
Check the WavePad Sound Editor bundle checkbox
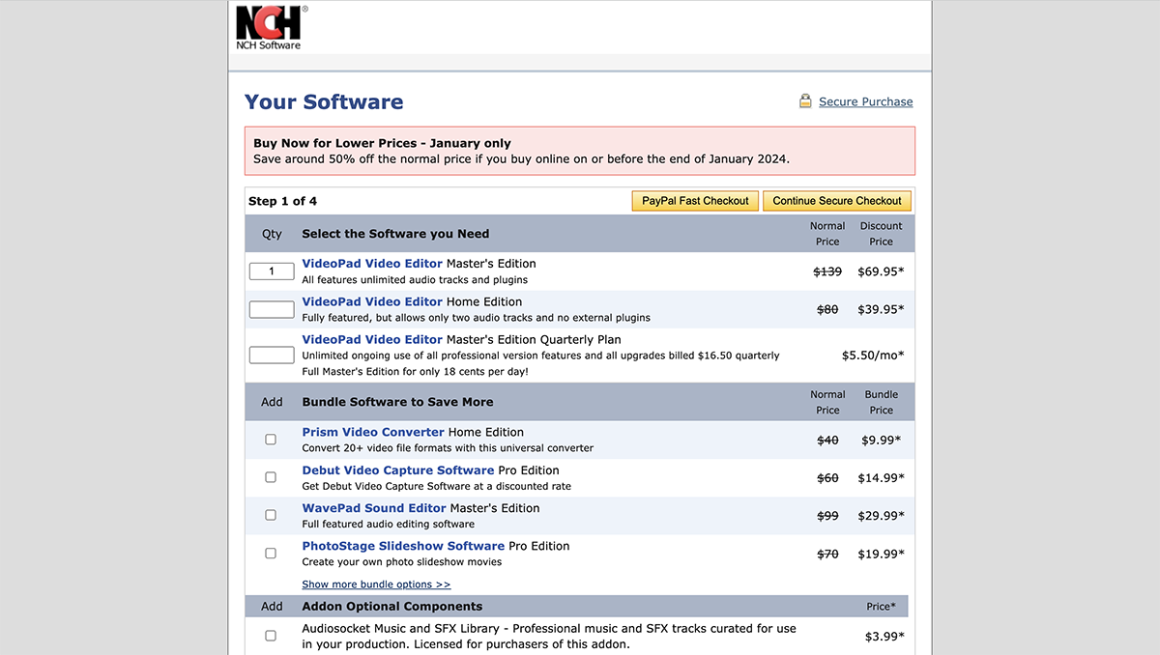coord(271,515)
